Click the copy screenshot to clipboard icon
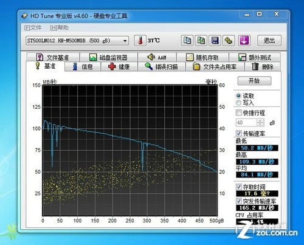 click(201, 41)
